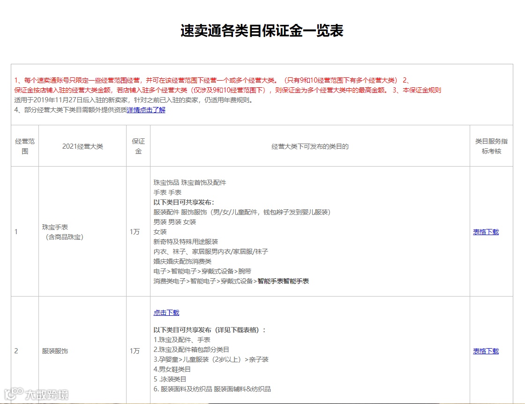525x404 pixels.
Task: Open the 详情点击了解 link
Action: (146, 110)
